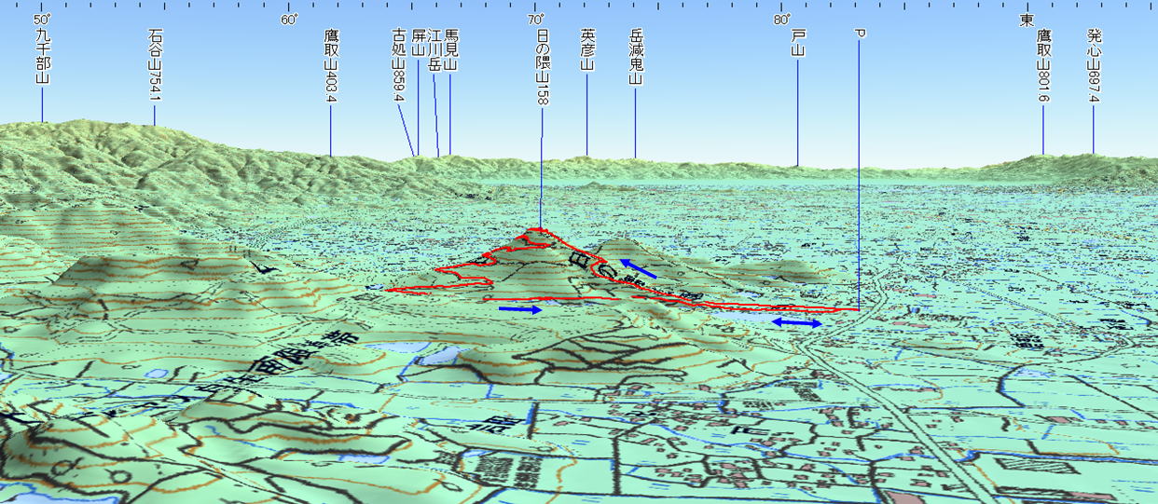The image size is (1158, 504).
Task: Select the 50° azimuth marker
Action: [x=41, y=20]
